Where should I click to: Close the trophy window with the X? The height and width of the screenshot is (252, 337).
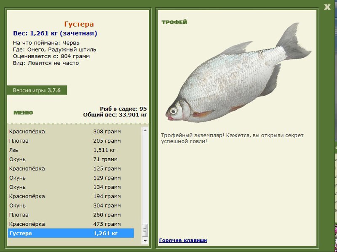327,7
